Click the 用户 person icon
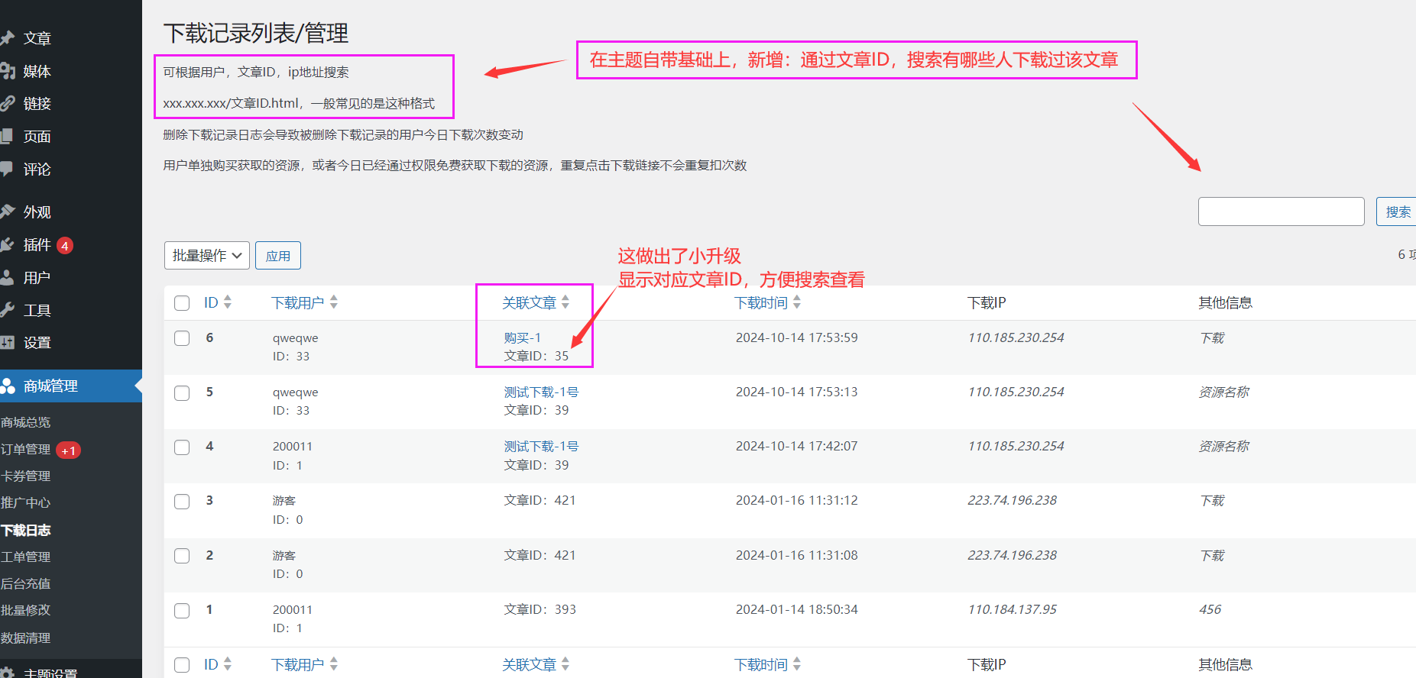This screenshot has width=1416, height=678. coord(8,277)
